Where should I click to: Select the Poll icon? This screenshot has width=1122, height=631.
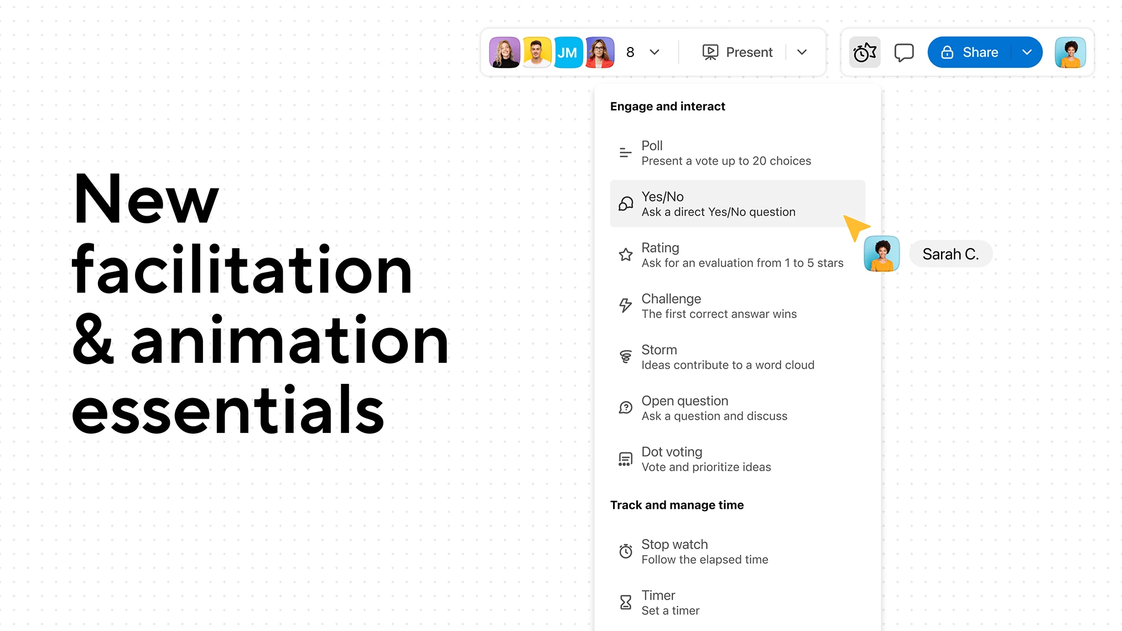click(625, 152)
